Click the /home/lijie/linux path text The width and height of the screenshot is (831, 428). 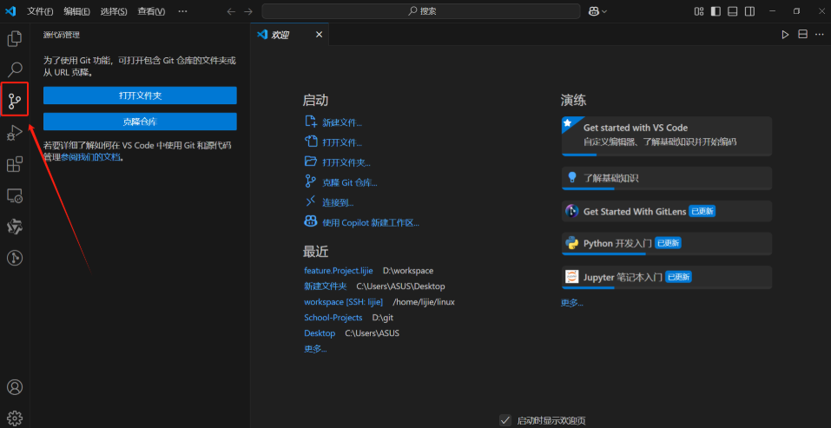424,302
